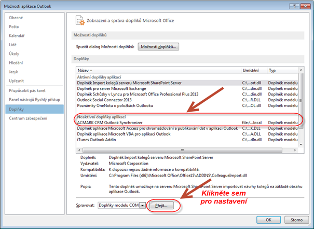Viewport: 314px width, 229px height.
Task: Sort by the Umístění column header
Action: click(254, 71)
